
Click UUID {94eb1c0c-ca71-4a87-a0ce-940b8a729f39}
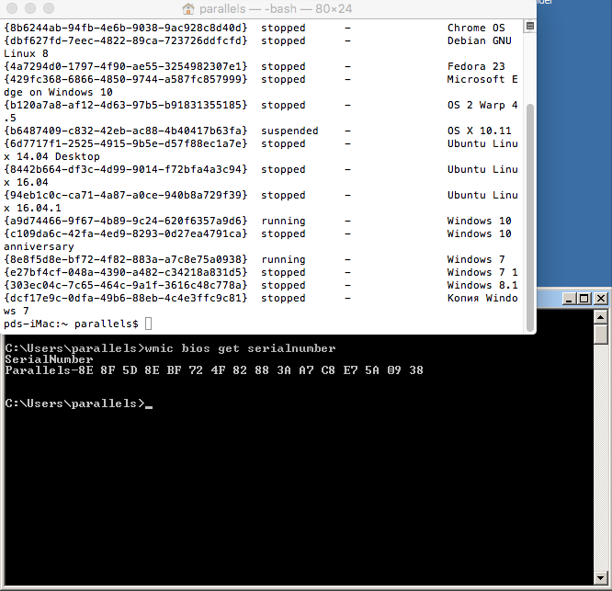pos(126,195)
